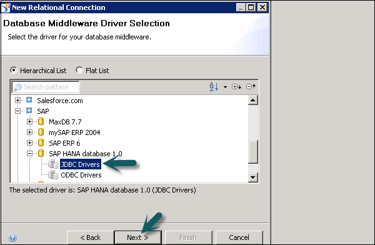Screen dimensions: 375x245
Task: Click the Salesforce.com vendor icon
Action: [x=29, y=100]
